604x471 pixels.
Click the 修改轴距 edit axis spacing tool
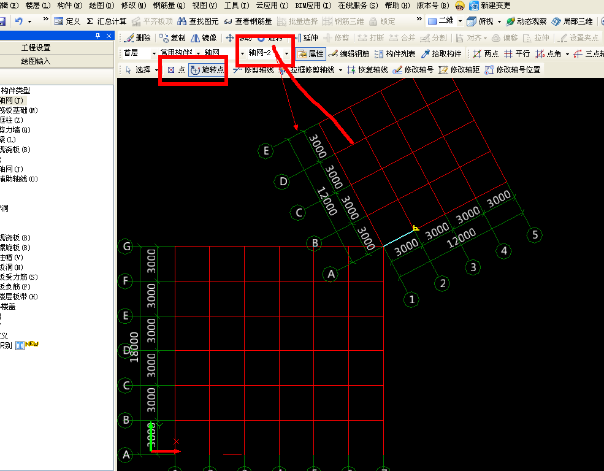point(459,70)
